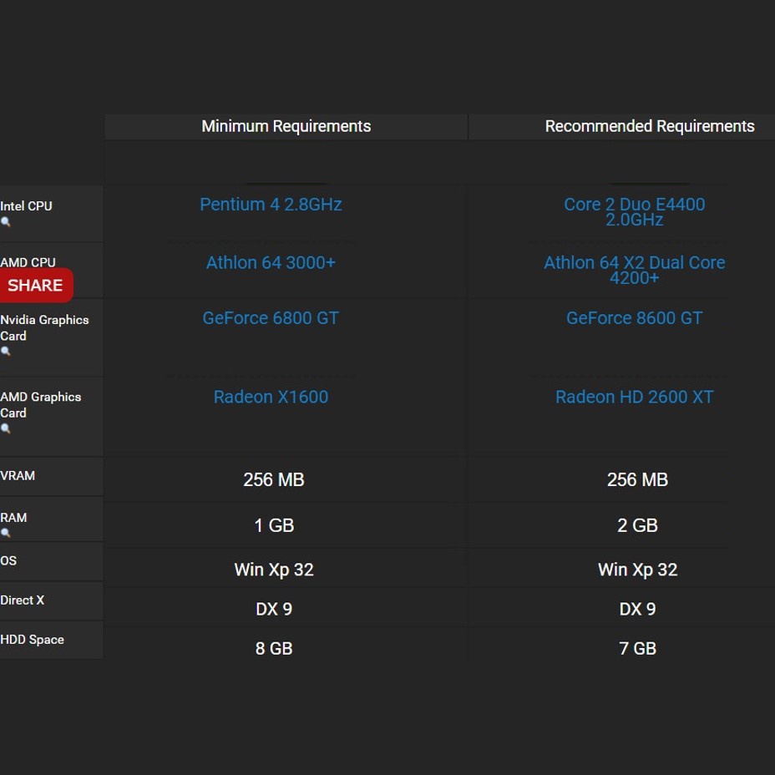Click the Recommended Requirements column header
775x775 pixels.
coord(650,127)
